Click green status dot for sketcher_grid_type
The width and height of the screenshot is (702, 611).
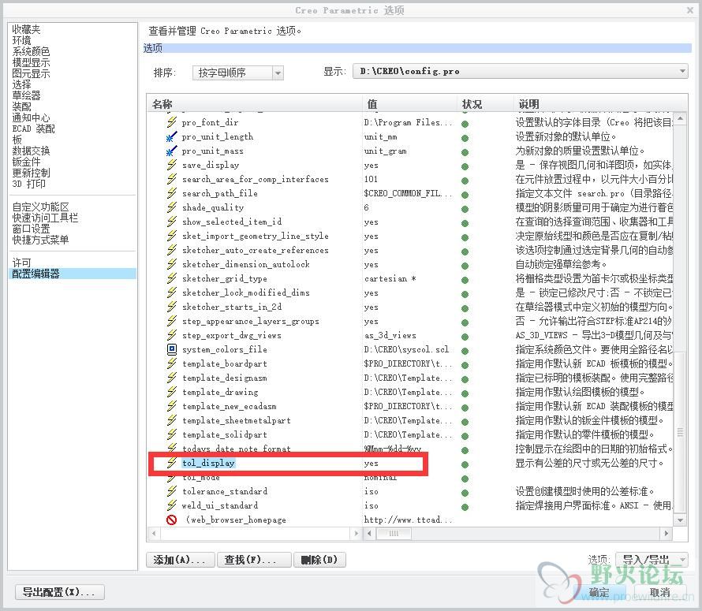465,280
